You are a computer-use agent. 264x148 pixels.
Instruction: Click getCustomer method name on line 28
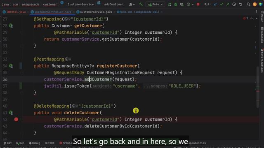pyautogui.click(x=88, y=25)
